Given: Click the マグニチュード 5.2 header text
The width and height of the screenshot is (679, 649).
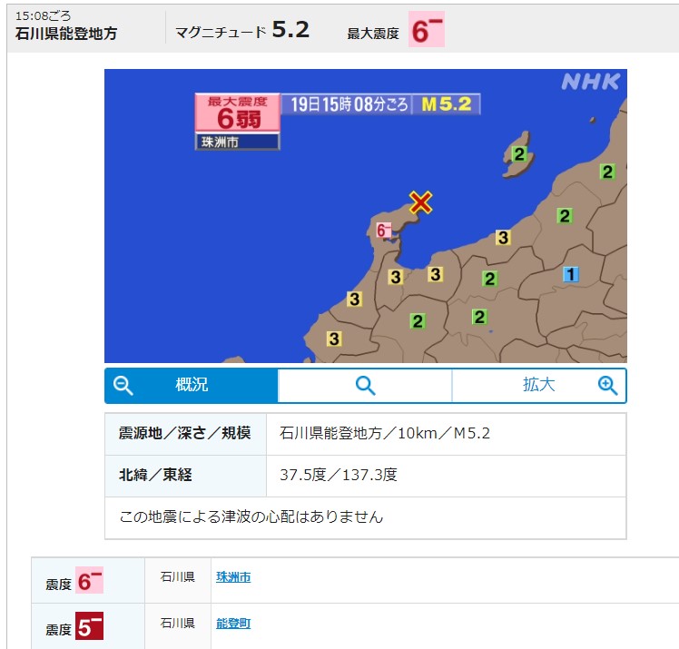Looking at the screenshot, I should 242,30.
